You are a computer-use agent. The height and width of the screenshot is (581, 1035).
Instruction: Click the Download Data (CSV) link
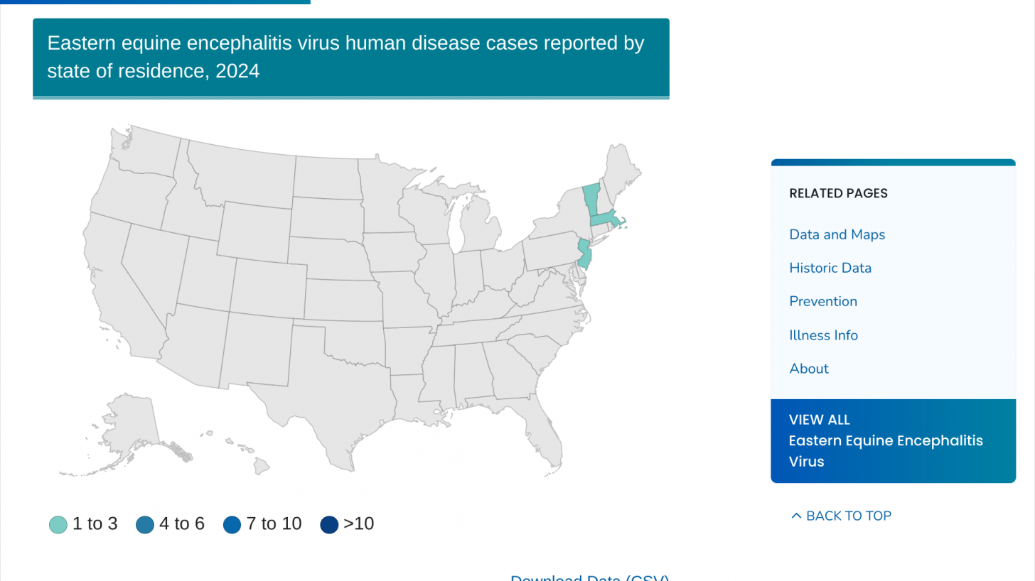[x=589, y=577]
